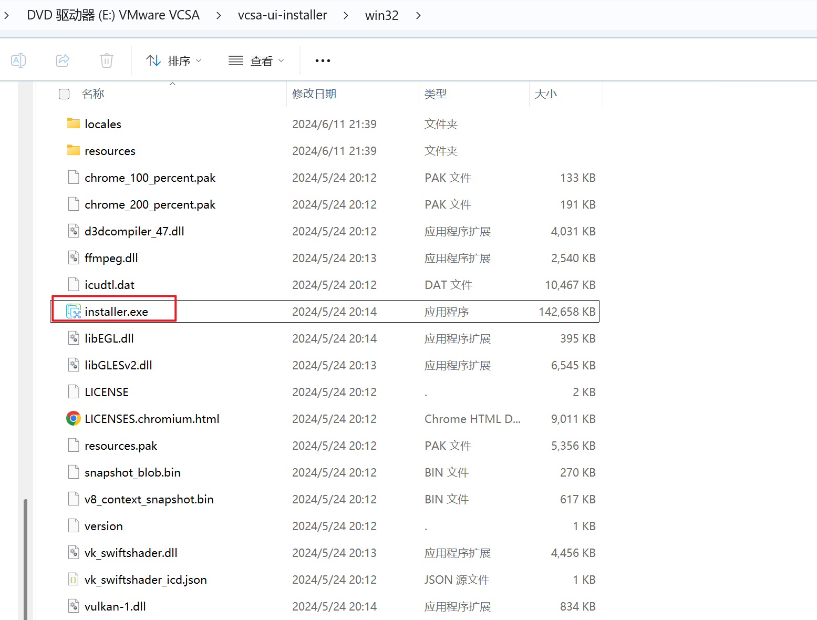817x620 pixels.
Task: Click the 应用程序 type cell of installer.exe
Action: (447, 312)
